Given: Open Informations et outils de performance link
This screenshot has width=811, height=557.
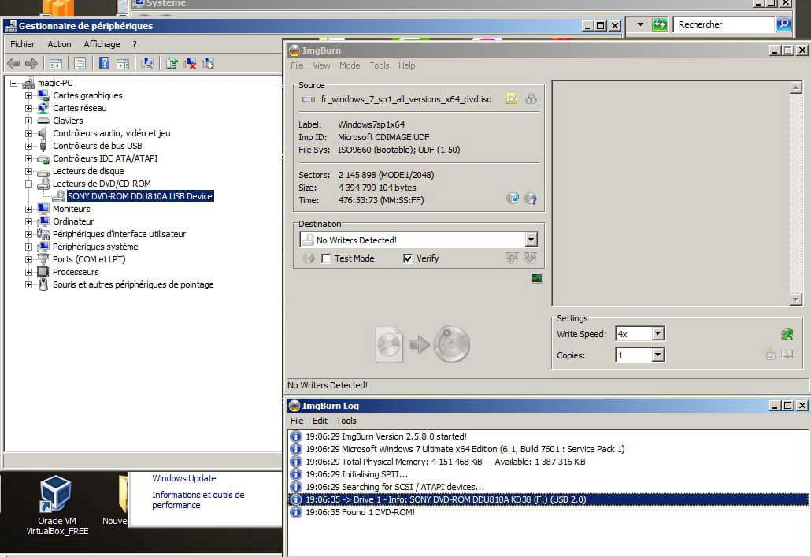Looking at the screenshot, I should pos(198,499).
